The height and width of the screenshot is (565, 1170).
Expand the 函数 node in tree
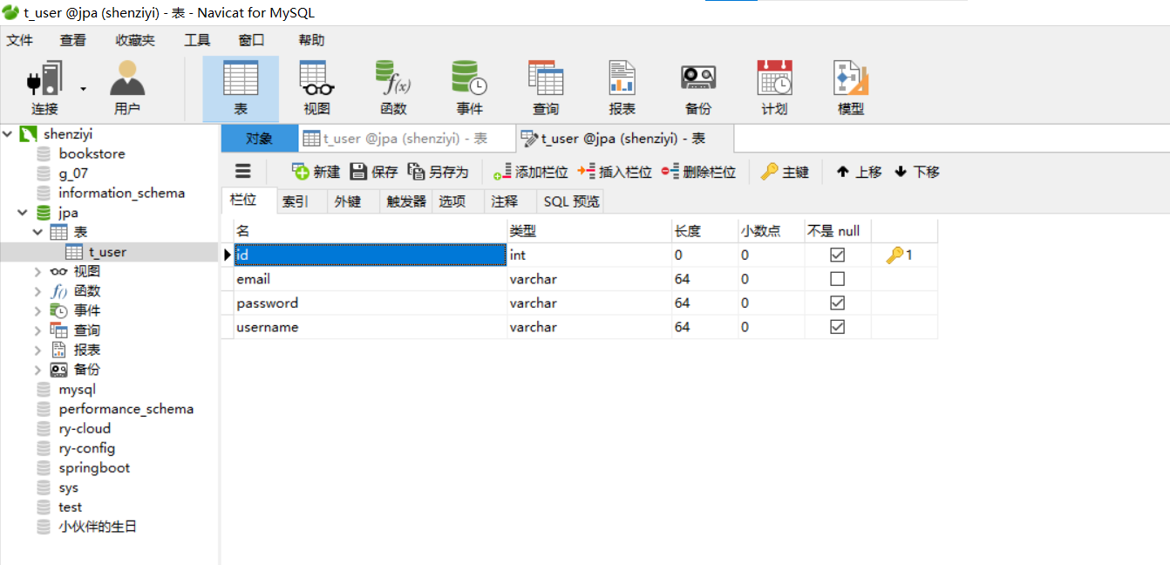37,291
